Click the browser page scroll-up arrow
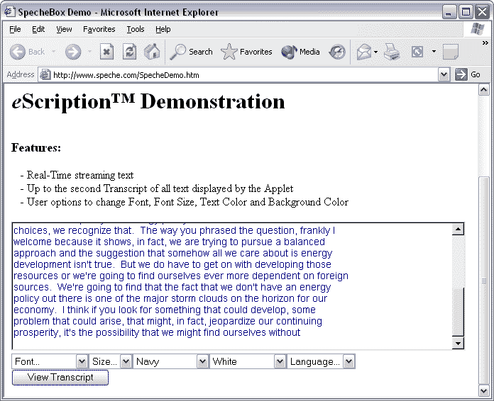 tap(484, 90)
